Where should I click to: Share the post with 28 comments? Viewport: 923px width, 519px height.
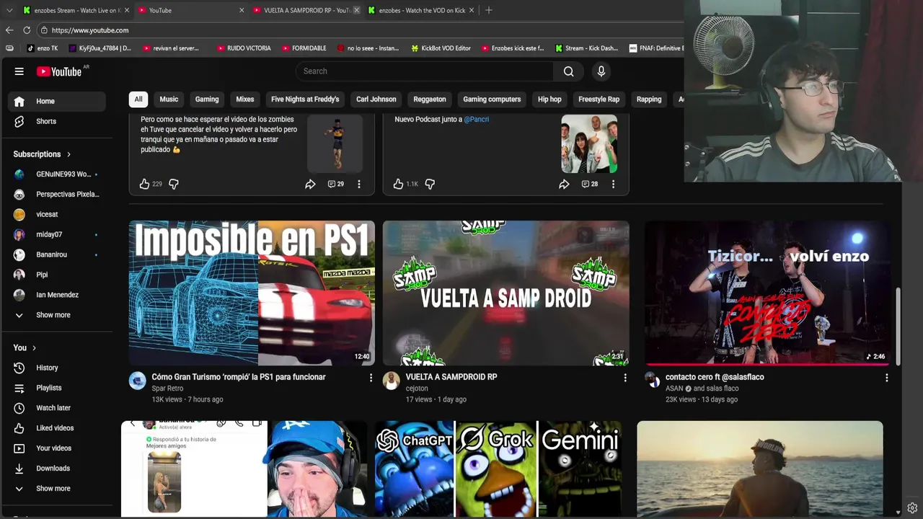point(564,184)
